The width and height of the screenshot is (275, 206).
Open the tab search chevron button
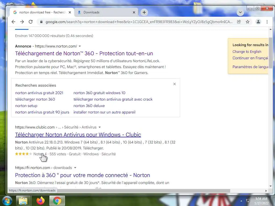(240, 12)
